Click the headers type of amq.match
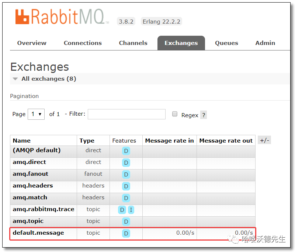 click(93, 197)
